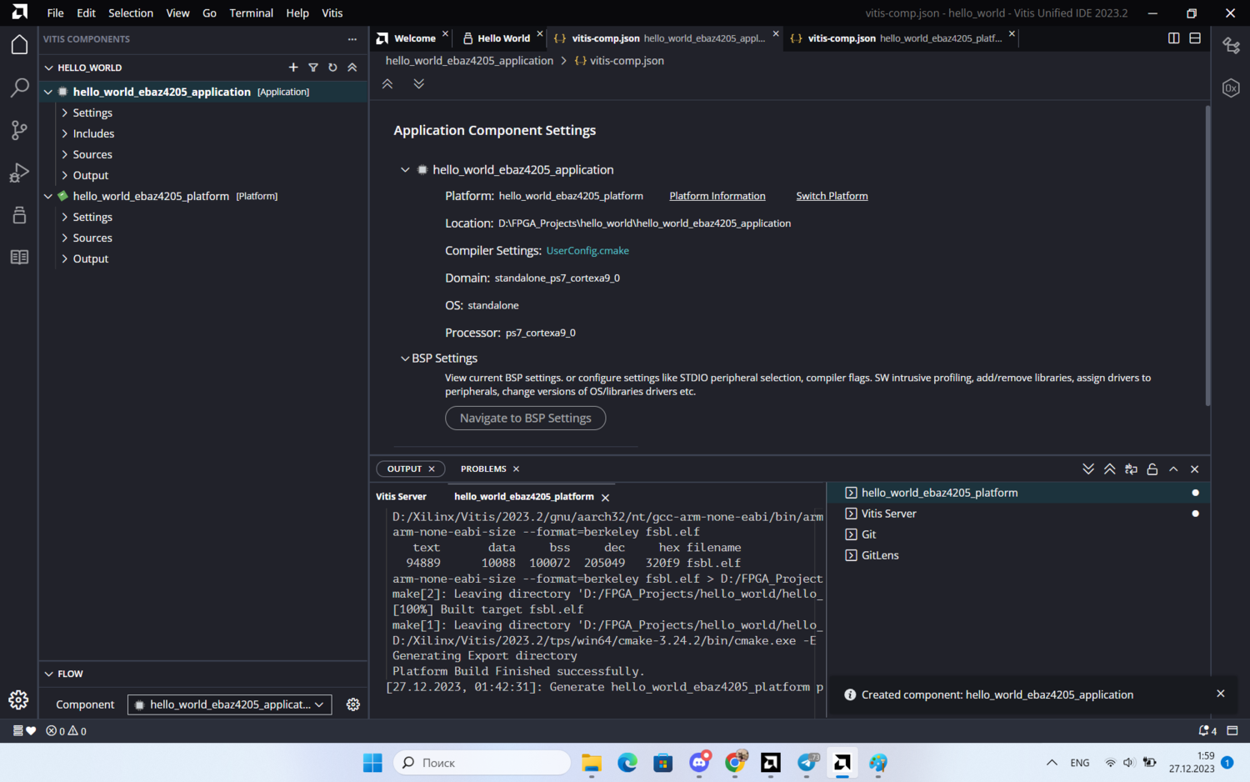Toggle the output scroll lock icon
This screenshot has height=782, width=1250.
tap(1152, 469)
